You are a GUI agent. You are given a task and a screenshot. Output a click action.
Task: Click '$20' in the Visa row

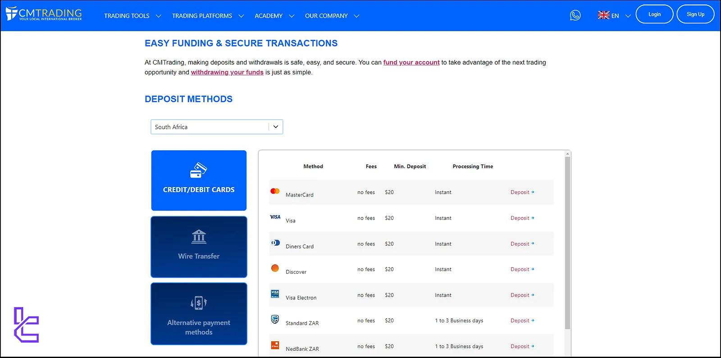click(x=389, y=218)
